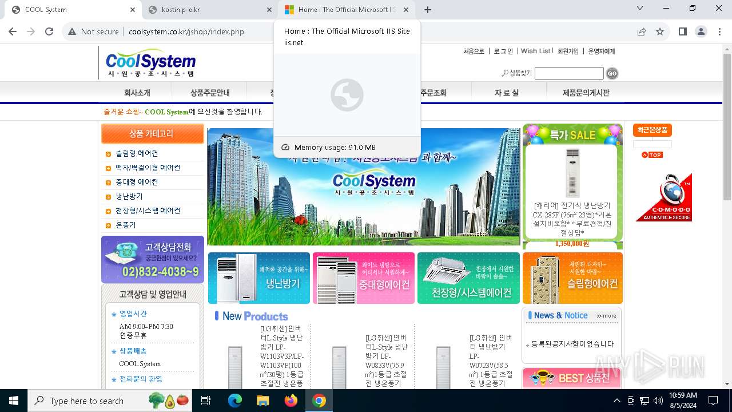732x412 pixels.
Task: Share this page icon in address bar
Action: pyautogui.click(x=642, y=31)
